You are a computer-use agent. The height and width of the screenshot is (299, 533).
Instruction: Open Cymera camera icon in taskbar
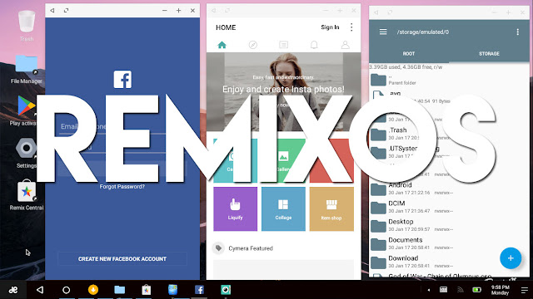point(226,290)
